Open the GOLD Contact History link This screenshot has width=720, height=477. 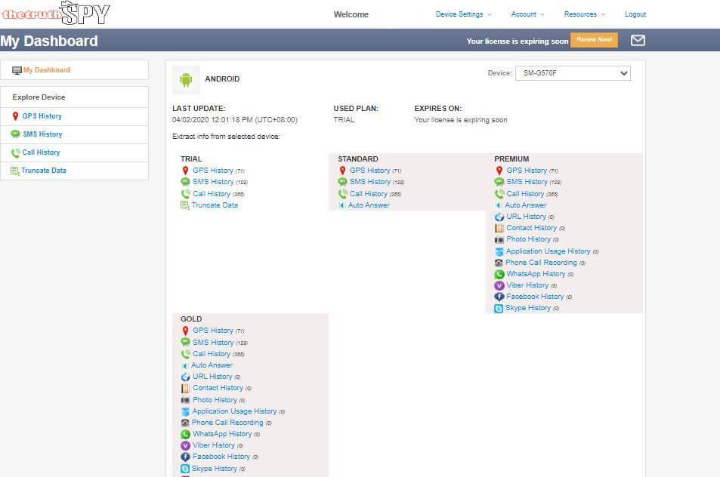pyautogui.click(x=218, y=388)
